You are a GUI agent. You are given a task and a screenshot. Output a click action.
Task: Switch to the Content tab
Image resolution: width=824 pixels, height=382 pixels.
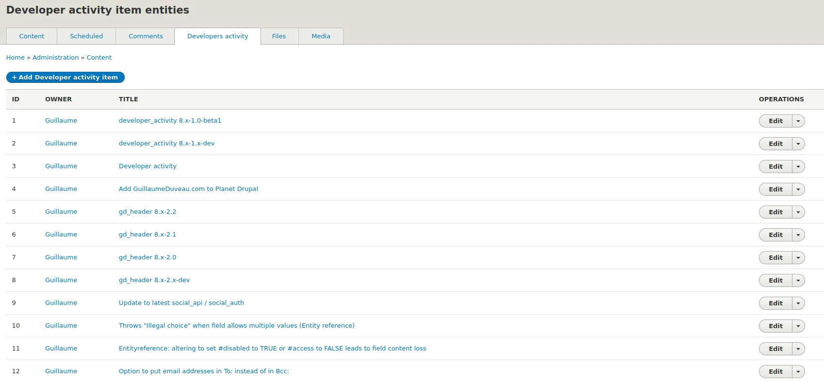pyautogui.click(x=32, y=36)
